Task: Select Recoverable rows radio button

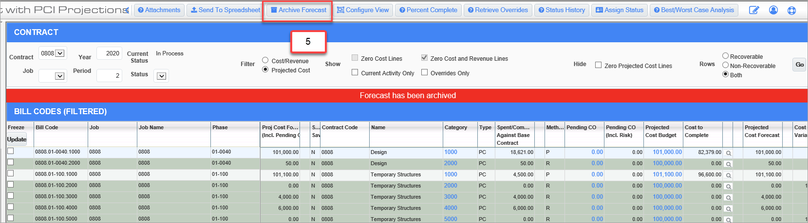Action: pos(725,56)
